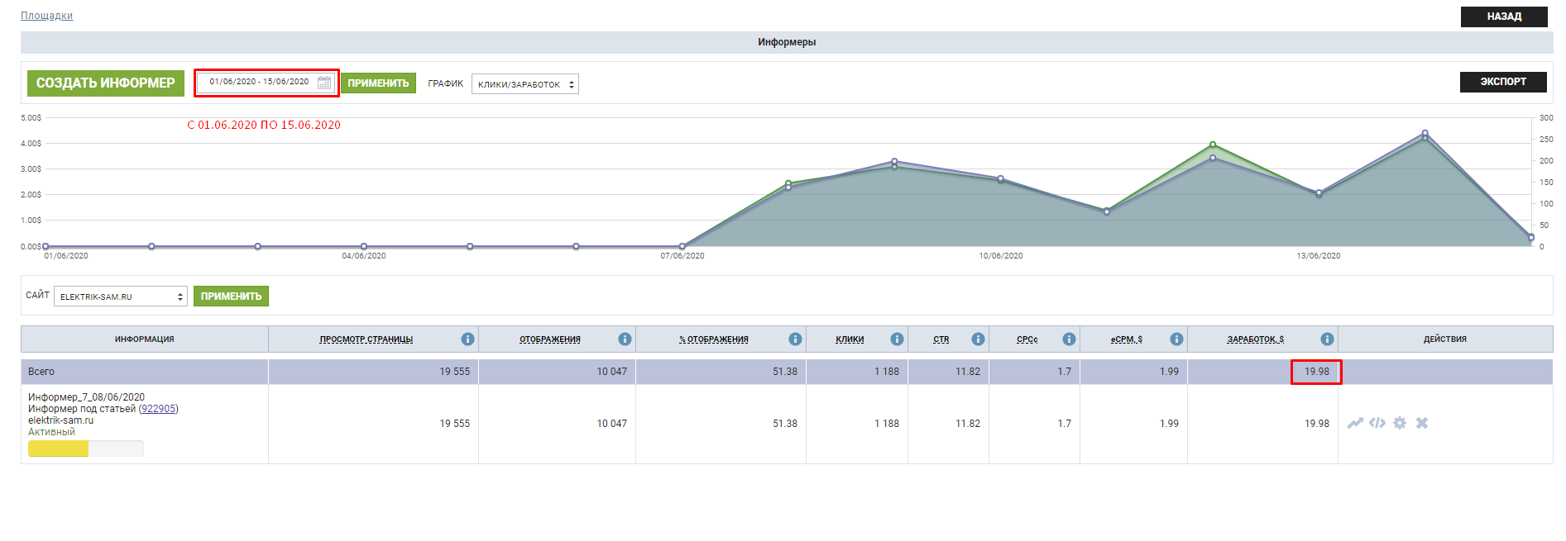The image size is (1566, 541).
Task: Click the embed code icon for Информер_7
Action: [x=1377, y=423]
